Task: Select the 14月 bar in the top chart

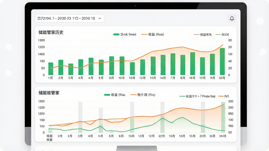Action: (x=163, y=65)
